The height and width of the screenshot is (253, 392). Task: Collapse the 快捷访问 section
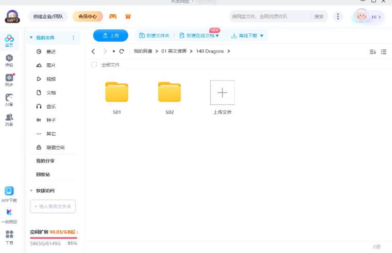pos(31,191)
